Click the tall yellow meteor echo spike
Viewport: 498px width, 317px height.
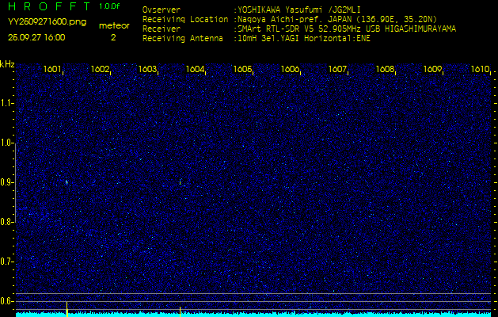pos(67,307)
